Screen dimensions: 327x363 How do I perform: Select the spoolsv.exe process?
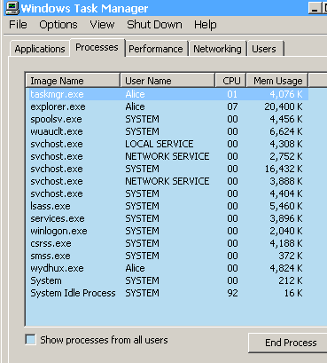tap(167, 119)
